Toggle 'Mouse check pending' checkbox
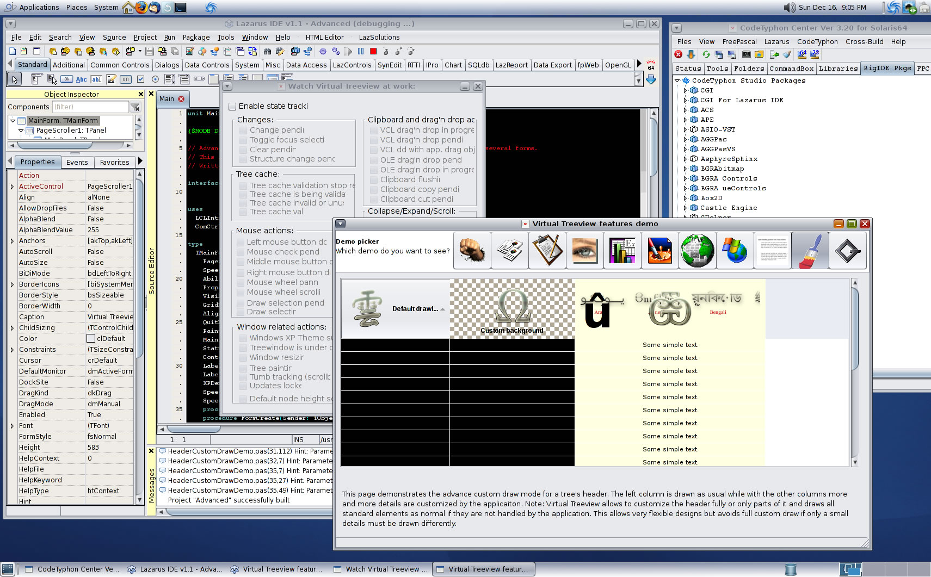Screen dimensions: 931x577 coord(241,252)
